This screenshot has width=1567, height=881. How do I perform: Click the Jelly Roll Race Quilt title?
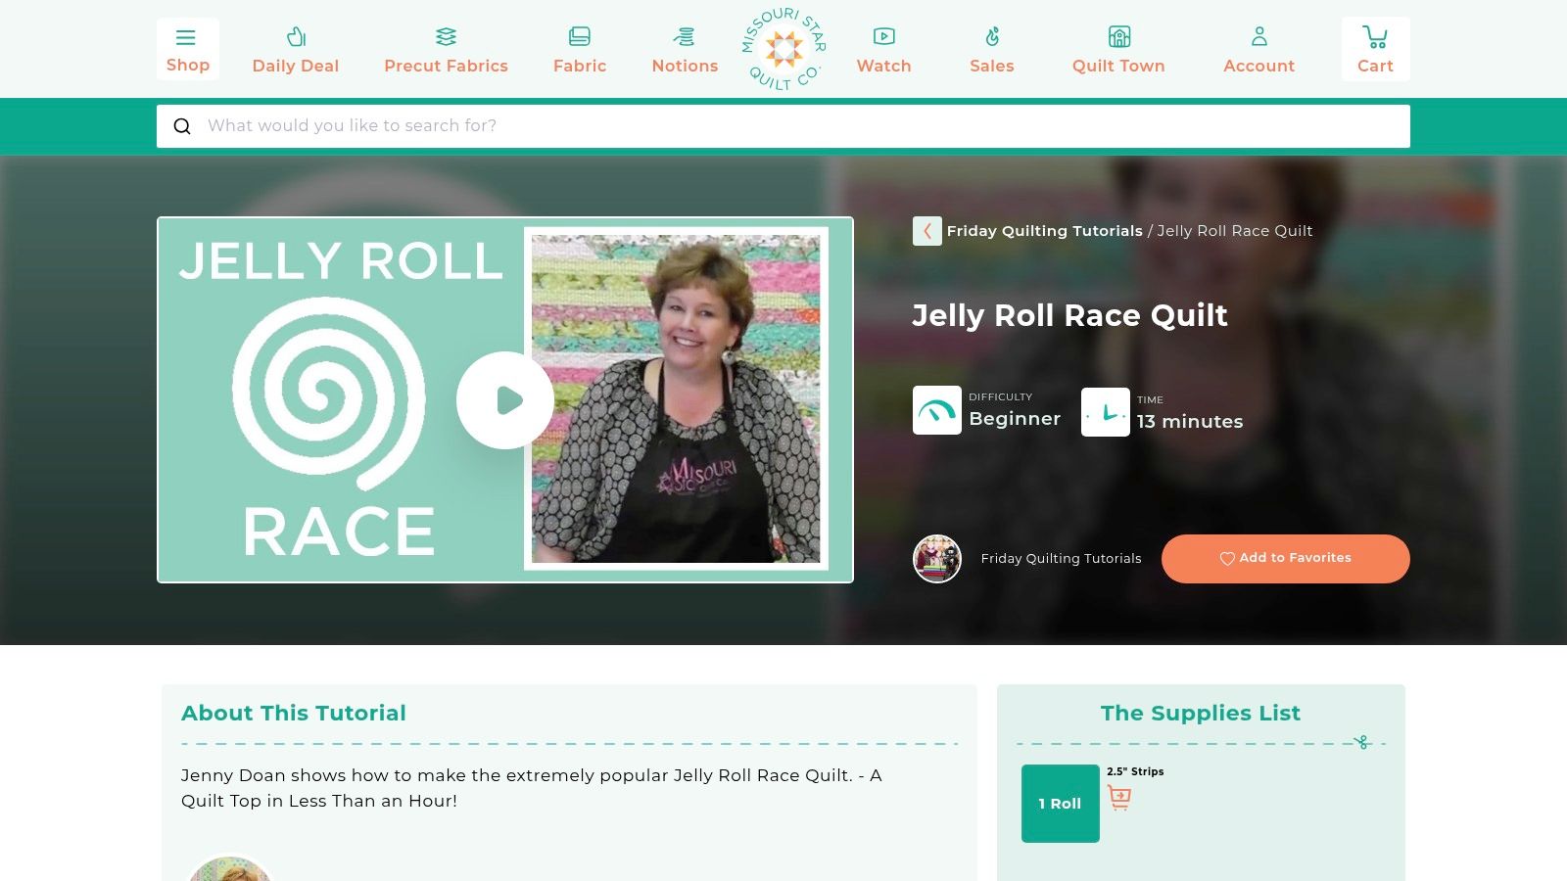pyautogui.click(x=1069, y=315)
